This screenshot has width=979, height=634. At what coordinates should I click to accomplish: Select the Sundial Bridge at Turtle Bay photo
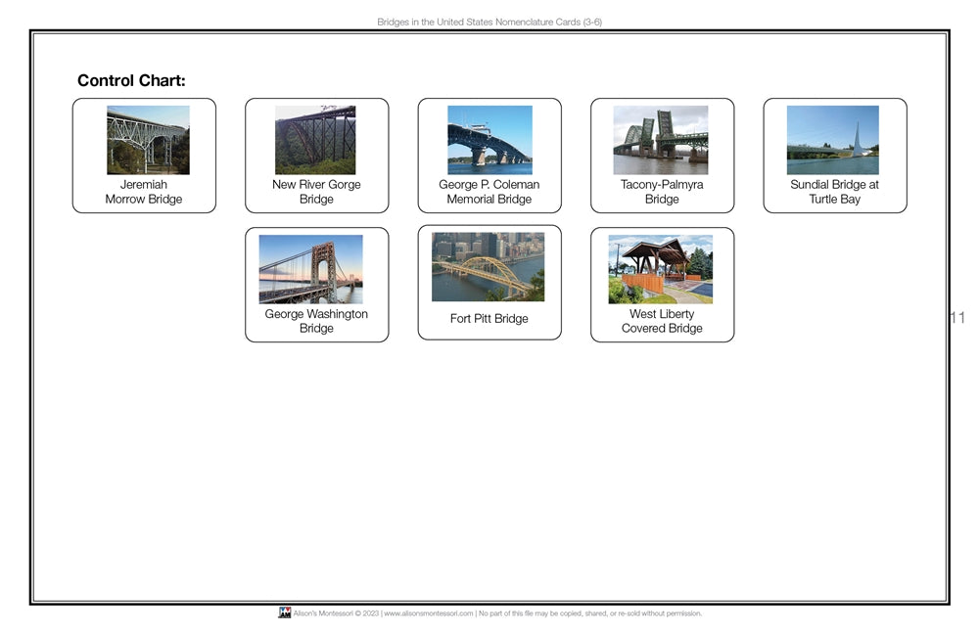(x=834, y=138)
